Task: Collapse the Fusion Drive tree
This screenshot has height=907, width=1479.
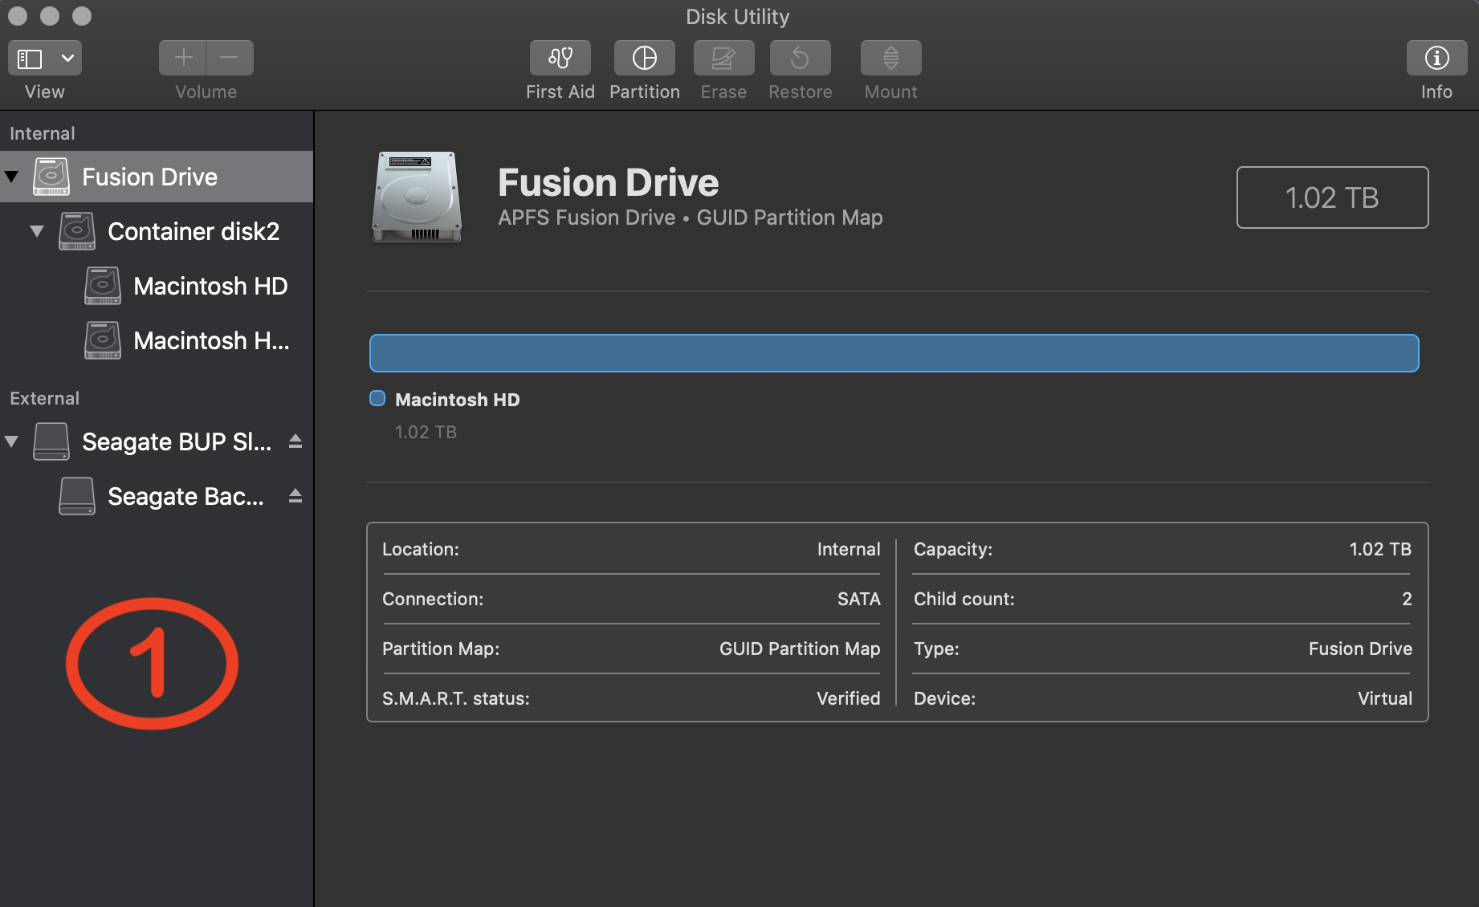Action: tap(12, 177)
